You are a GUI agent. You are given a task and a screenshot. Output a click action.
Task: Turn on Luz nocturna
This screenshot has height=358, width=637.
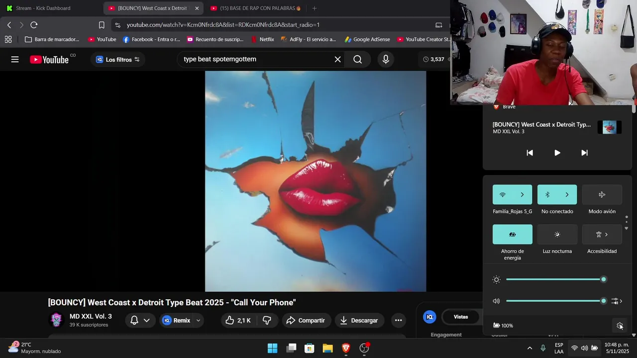[557, 234]
